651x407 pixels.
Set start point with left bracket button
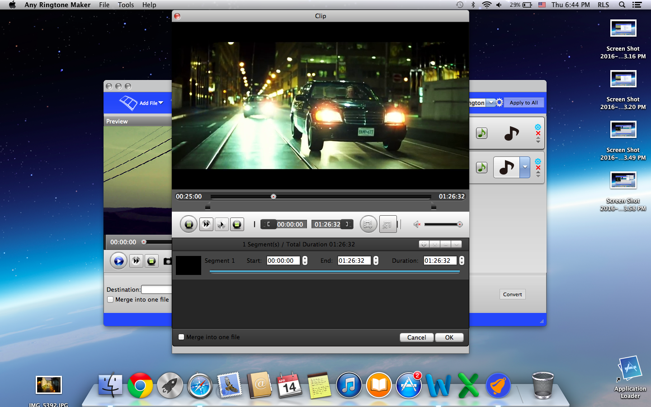pyautogui.click(x=269, y=224)
